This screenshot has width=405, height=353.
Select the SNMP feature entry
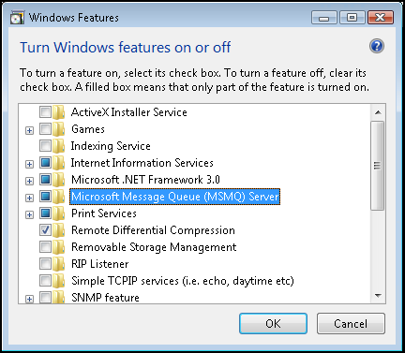pos(105,298)
